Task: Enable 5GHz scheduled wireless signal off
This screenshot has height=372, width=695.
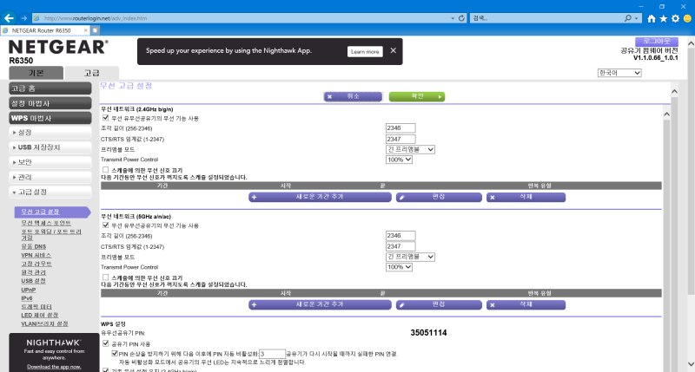Action: point(105,277)
